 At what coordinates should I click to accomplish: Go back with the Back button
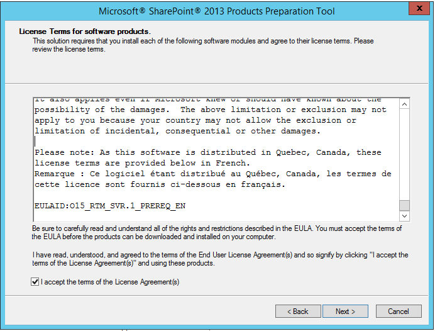(297, 311)
